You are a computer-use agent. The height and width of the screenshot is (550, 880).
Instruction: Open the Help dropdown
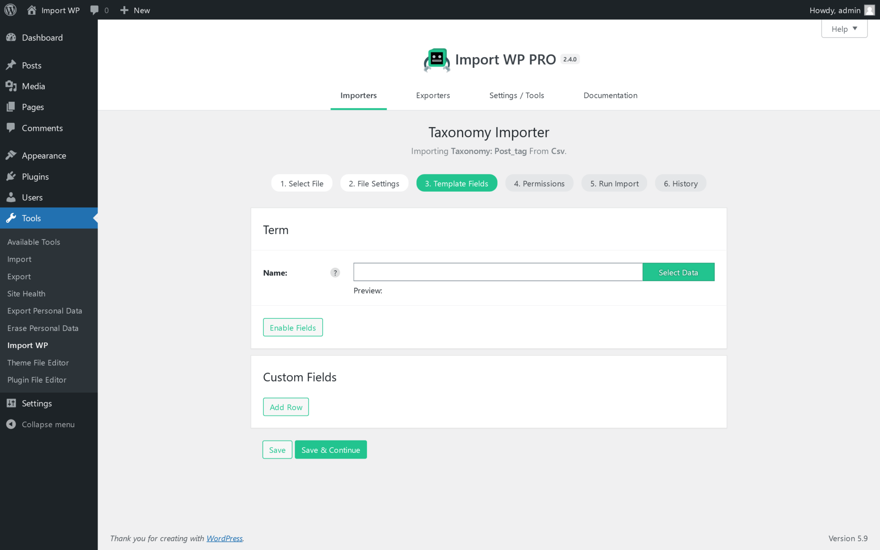point(843,29)
